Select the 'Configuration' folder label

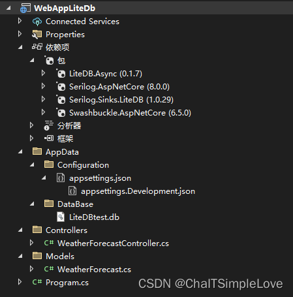click(x=83, y=165)
